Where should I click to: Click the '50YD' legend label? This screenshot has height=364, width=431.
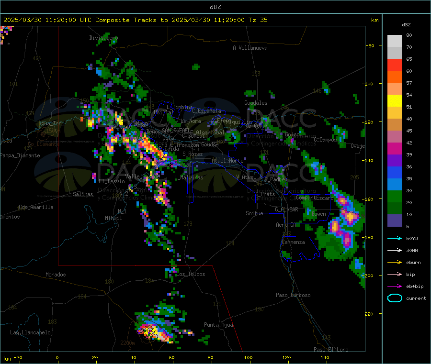[x=412, y=238]
